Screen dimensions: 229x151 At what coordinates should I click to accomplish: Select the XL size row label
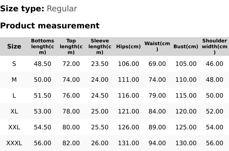[14, 111]
